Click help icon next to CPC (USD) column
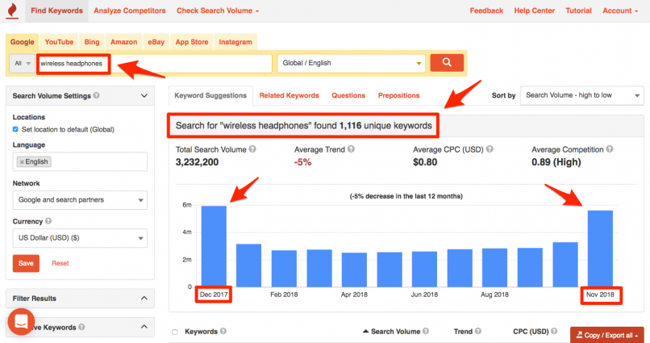This screenshot has width=650, height=343. pyautogui.click(x=554, y=331)
